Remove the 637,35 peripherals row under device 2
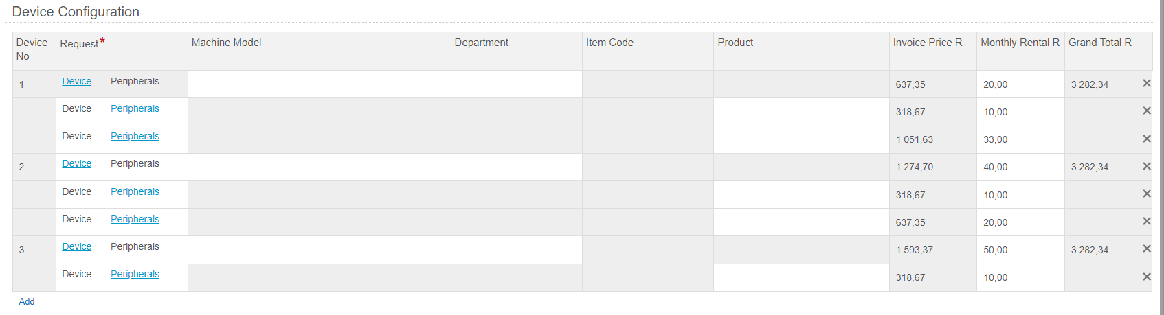Viewport: 1164px width, 315px height. (x=1146, y=221)
